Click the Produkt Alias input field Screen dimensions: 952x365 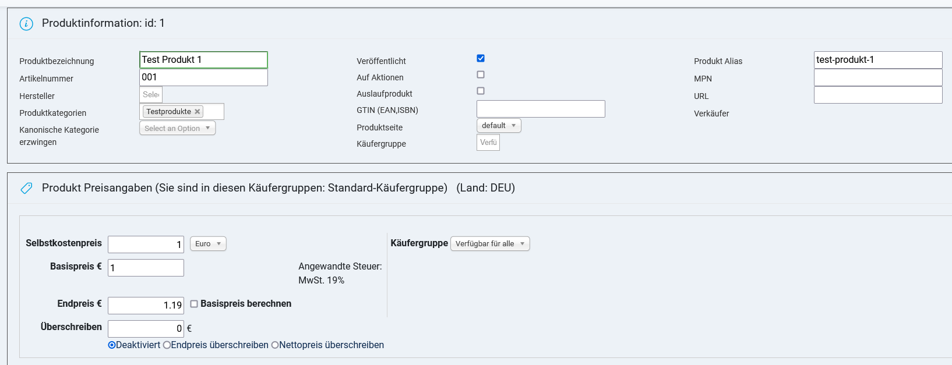point(877,60)
